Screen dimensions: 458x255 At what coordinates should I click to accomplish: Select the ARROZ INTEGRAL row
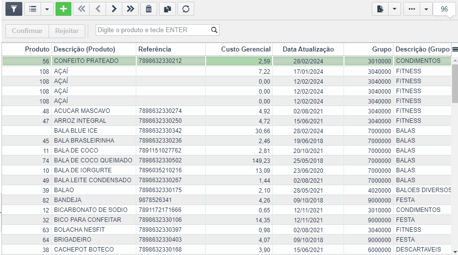[227, 121]
